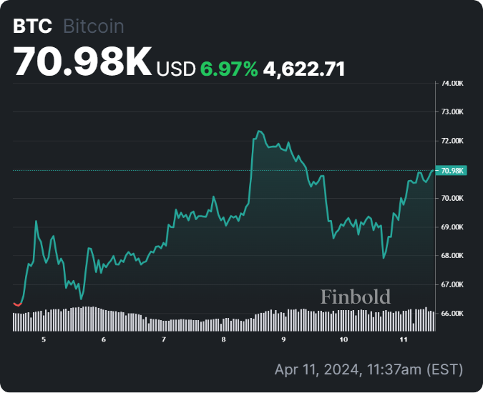This screenshot has width=483, height=393.
Task: Select date 10 on the time axis
Action: pyautogui.click(x=343, y=339)
